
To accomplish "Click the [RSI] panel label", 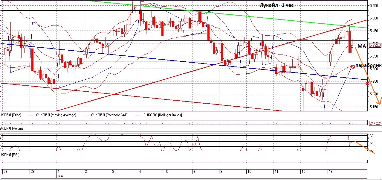I will click(x=10, y=155).
